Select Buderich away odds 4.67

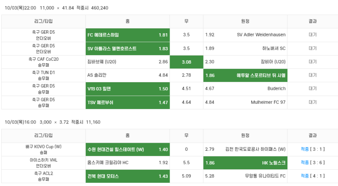(x=245, y=89)
